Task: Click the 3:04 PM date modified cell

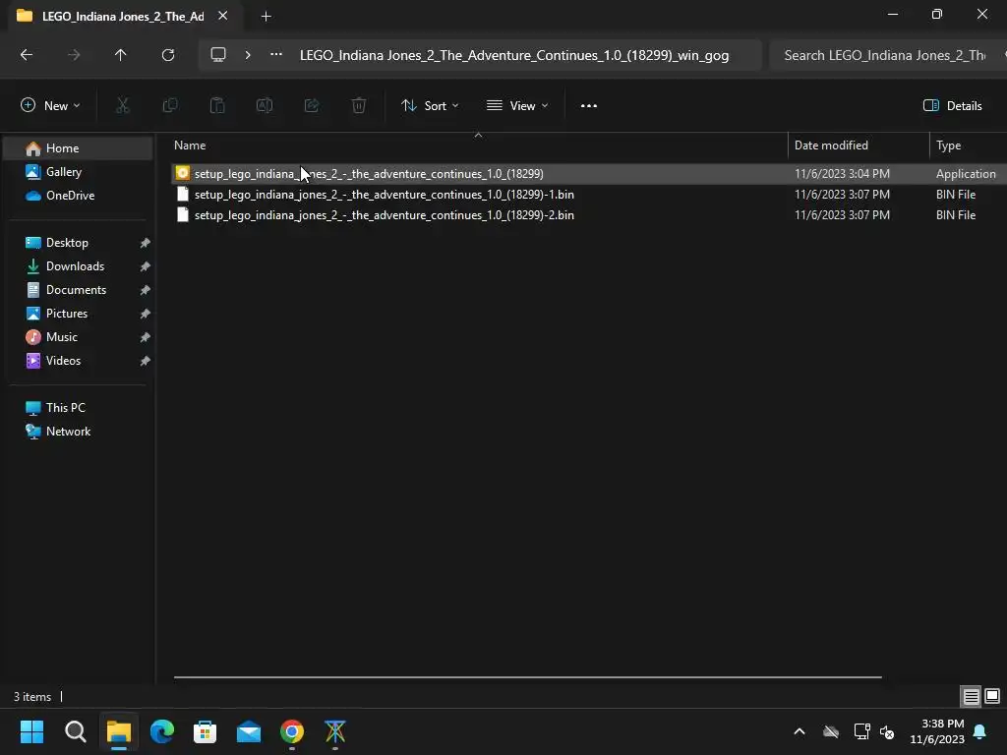Action: point(842,174)
